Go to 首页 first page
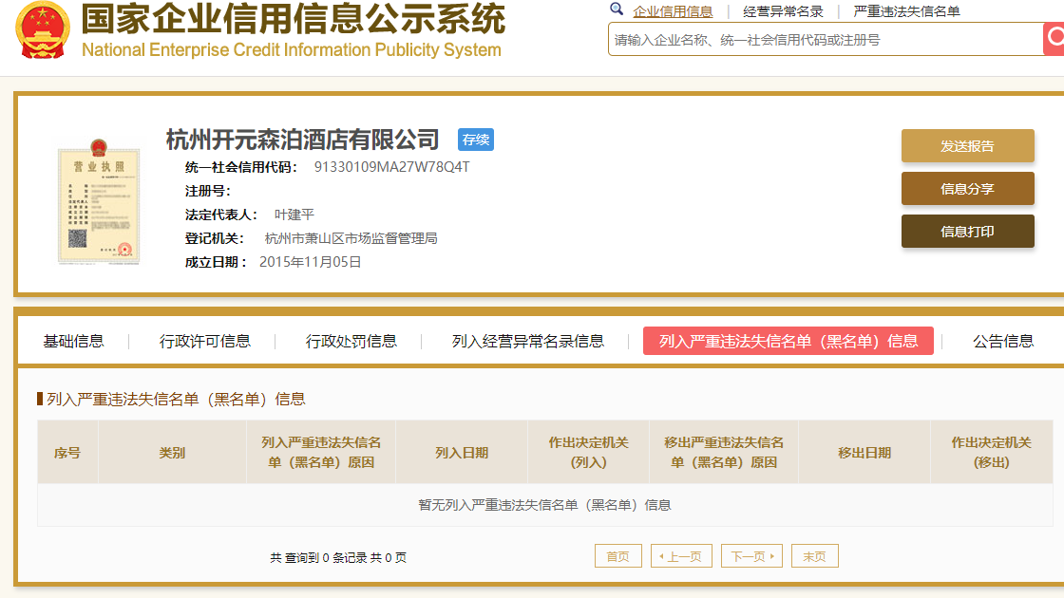 618,556
